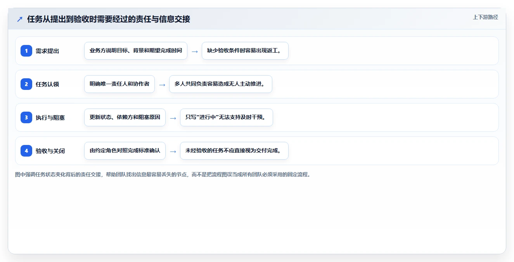
Task: Click the box 更新状态、依赖方和阻塞原因
Action: coord(125,117)
